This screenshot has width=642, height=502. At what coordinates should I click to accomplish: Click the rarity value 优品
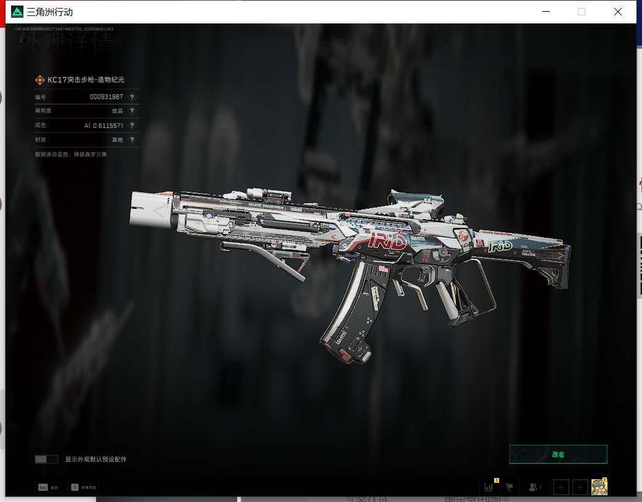[118, 111]
